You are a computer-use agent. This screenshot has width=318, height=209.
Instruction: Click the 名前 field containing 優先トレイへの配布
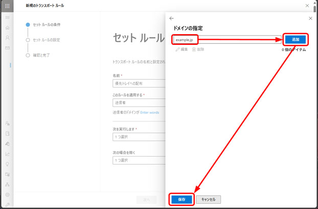(139, 84)
